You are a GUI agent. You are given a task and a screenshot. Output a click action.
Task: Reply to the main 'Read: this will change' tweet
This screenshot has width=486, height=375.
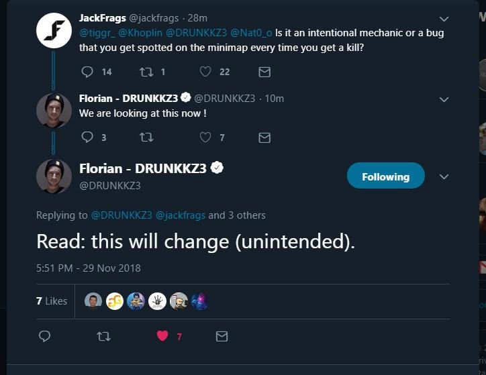(x=45, y=336)
